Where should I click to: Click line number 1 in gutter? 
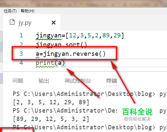21,35
